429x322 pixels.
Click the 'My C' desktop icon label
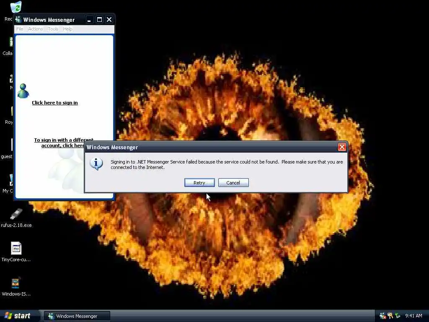click(x=8, y=191)
